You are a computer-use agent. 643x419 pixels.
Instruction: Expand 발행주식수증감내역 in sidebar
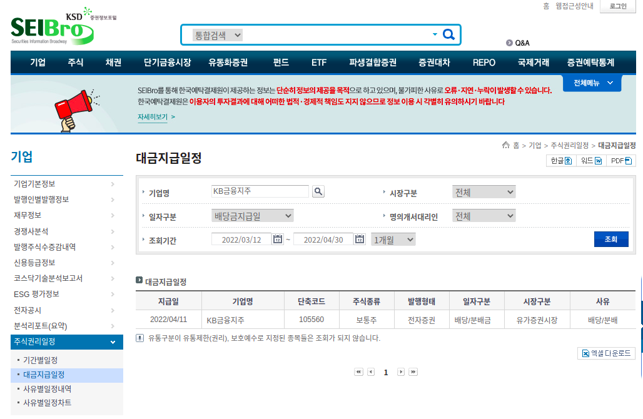pos(67,247)
